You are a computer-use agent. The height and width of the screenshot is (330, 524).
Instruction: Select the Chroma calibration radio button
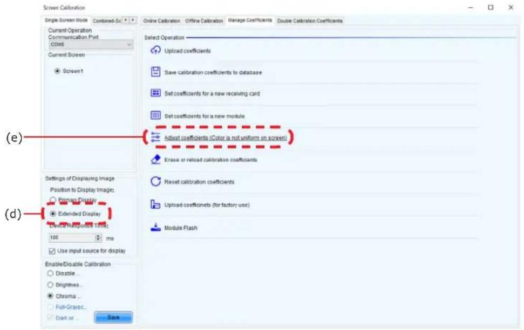click(50, 296)
